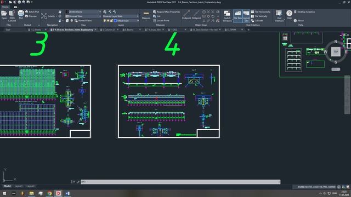Viewport: 351px width, 197px height.
Task: Open quick access toolbar customize arrow
Action: point(32,2)
